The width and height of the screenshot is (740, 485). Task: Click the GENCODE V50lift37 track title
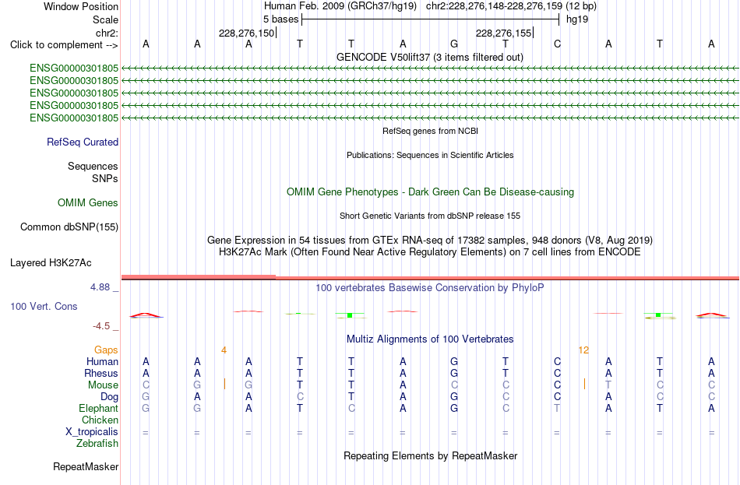coord(430,57)
